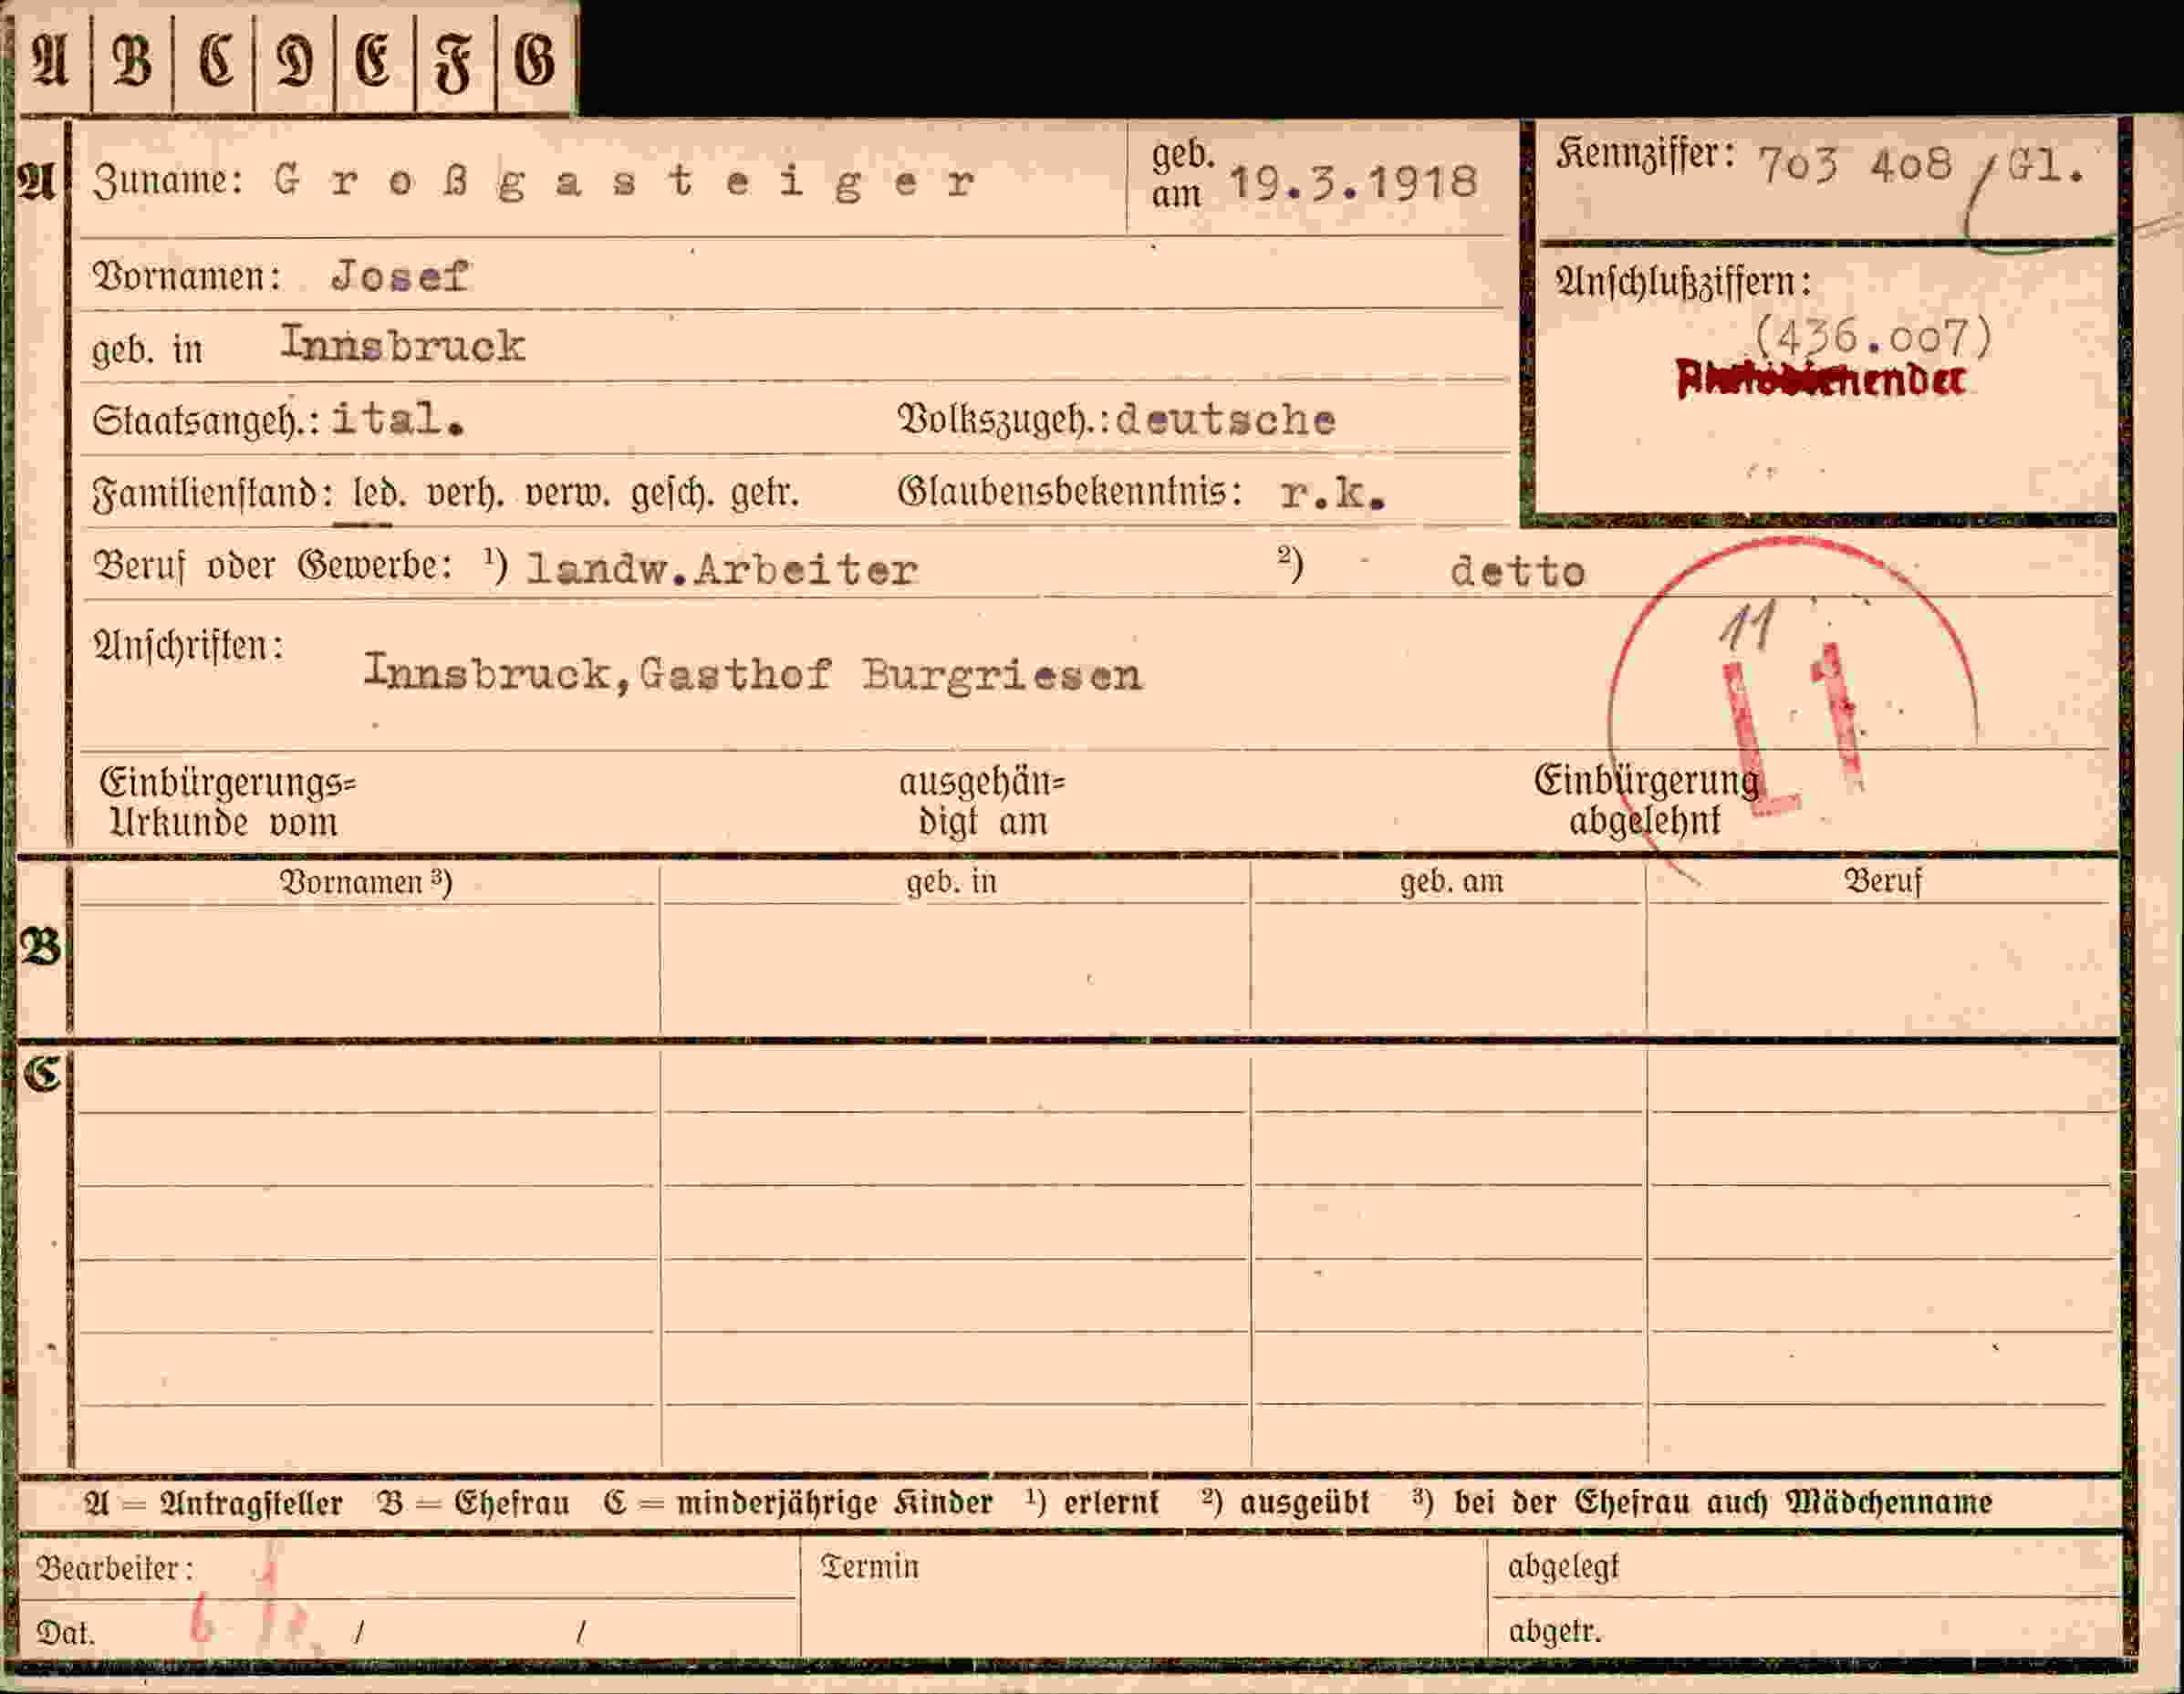Select index tab letter D at card top
Screen dimensions: 2184x1694
click(295, 62)
